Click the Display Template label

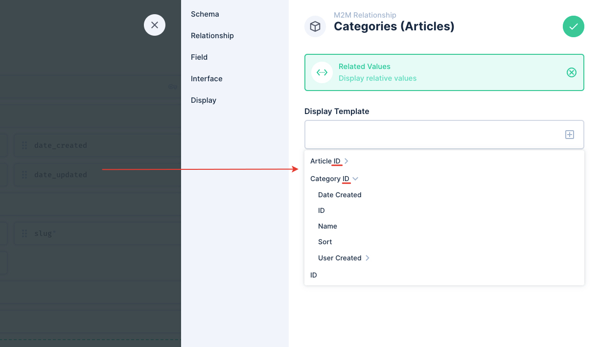point(337,112)
